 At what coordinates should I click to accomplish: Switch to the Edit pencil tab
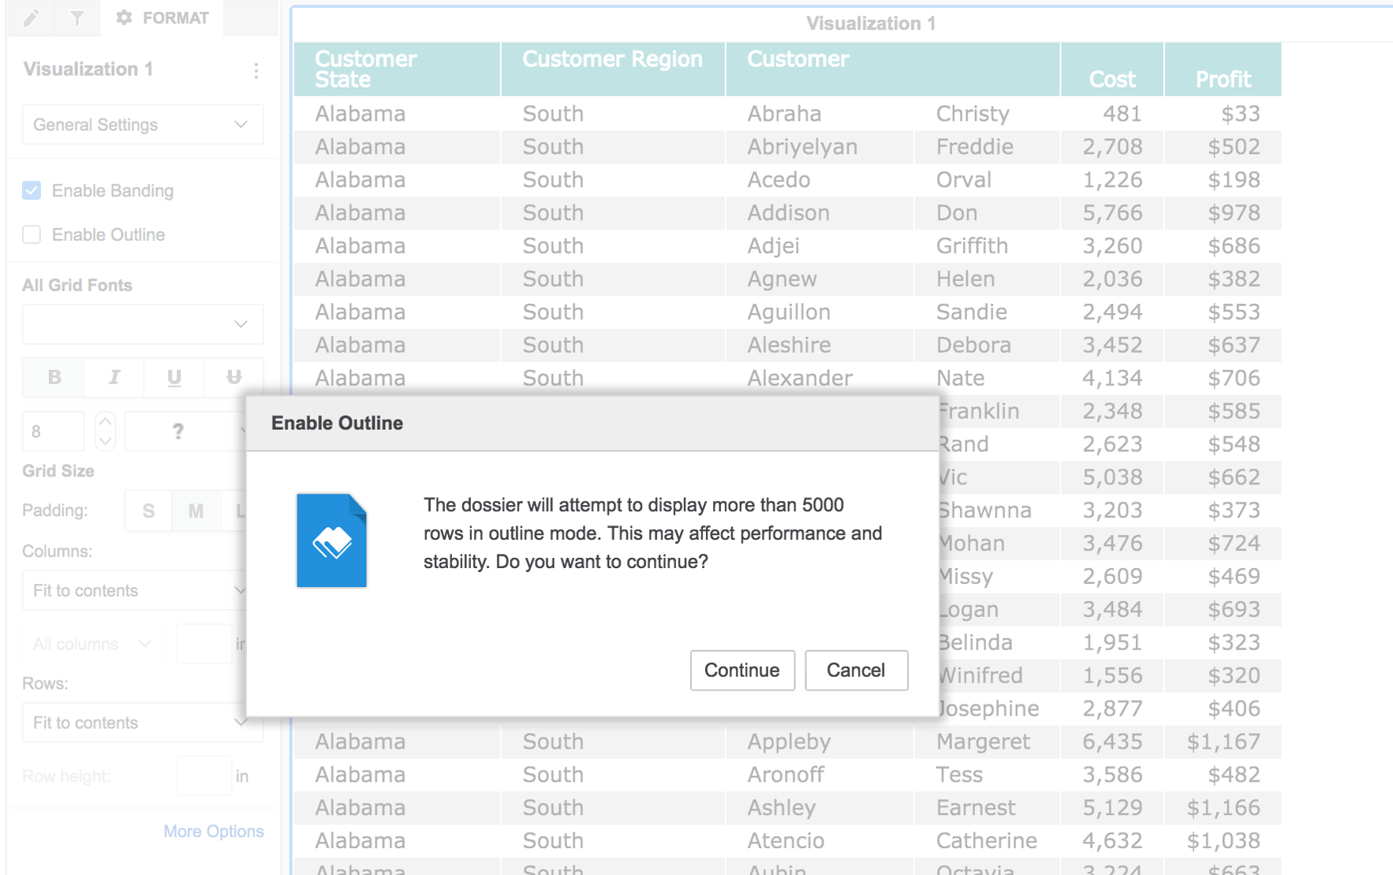[x=31, y=17]
